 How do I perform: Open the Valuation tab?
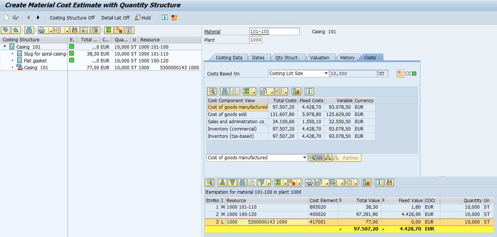(x=320, y=57)
